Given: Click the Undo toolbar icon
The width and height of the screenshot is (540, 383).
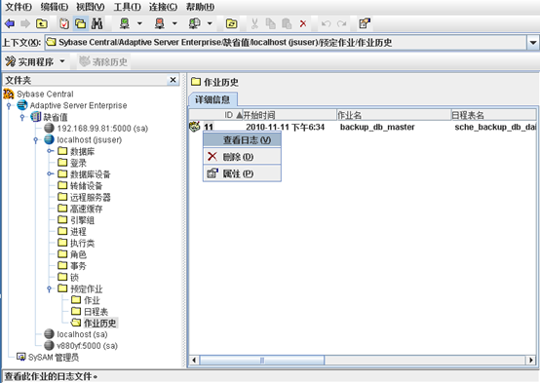Looking at the screenshot, I should (326, 23).
